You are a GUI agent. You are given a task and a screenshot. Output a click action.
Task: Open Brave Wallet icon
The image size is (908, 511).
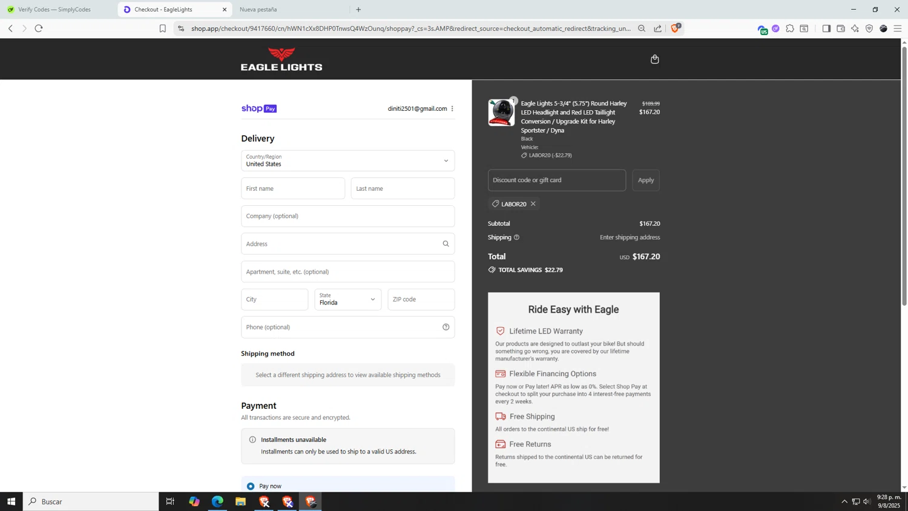coord(841,28)
